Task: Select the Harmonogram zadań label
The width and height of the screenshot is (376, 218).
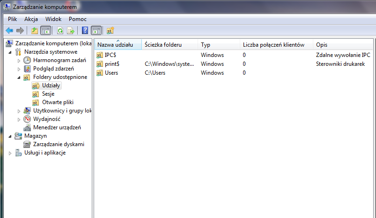Action: click(x=59, y=60)
